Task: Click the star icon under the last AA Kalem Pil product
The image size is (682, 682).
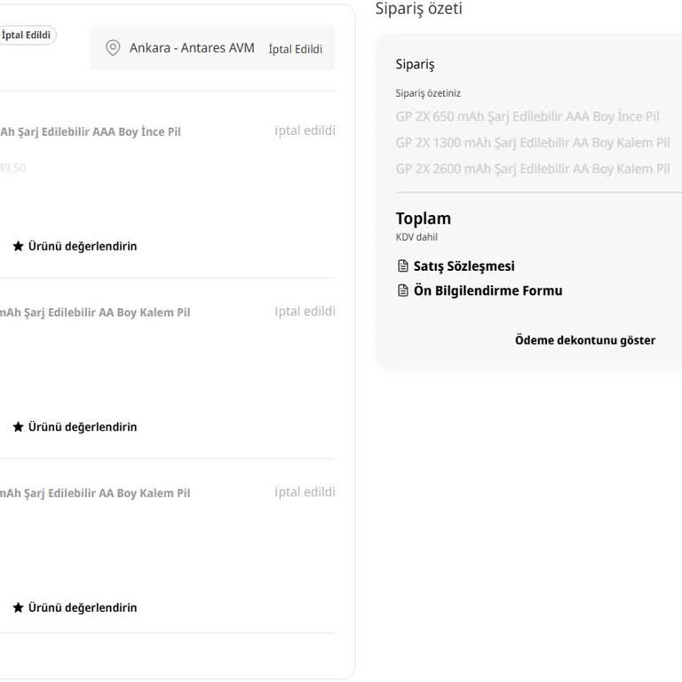Action: (x=18, y=608)
